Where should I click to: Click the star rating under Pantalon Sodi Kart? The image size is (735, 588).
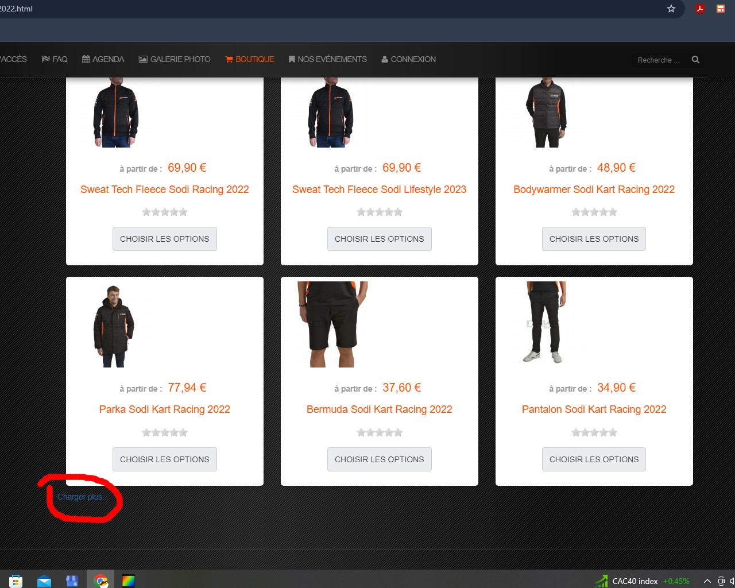594,432
